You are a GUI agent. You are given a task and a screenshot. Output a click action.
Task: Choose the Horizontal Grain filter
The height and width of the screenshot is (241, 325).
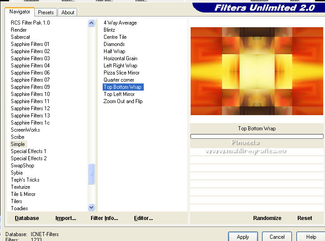pos(121,58)
